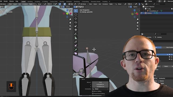Select the Annotate pencil tool
The width and height of the screenshot is (173, 97).
click(x=76, y=34)
